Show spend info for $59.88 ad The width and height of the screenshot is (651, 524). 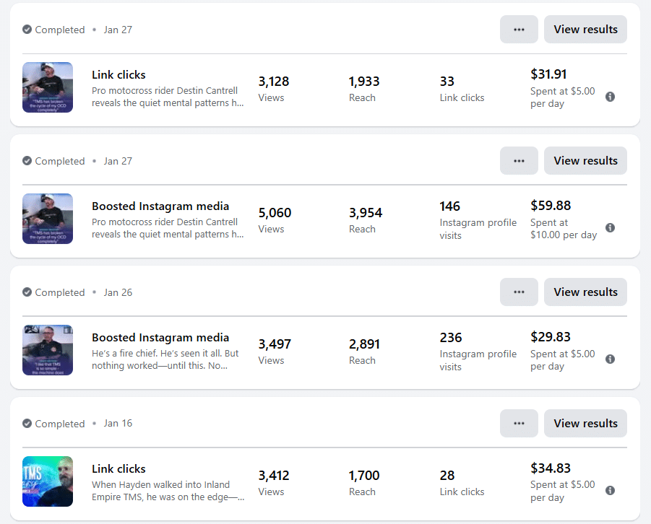click(x=610, y=228)
